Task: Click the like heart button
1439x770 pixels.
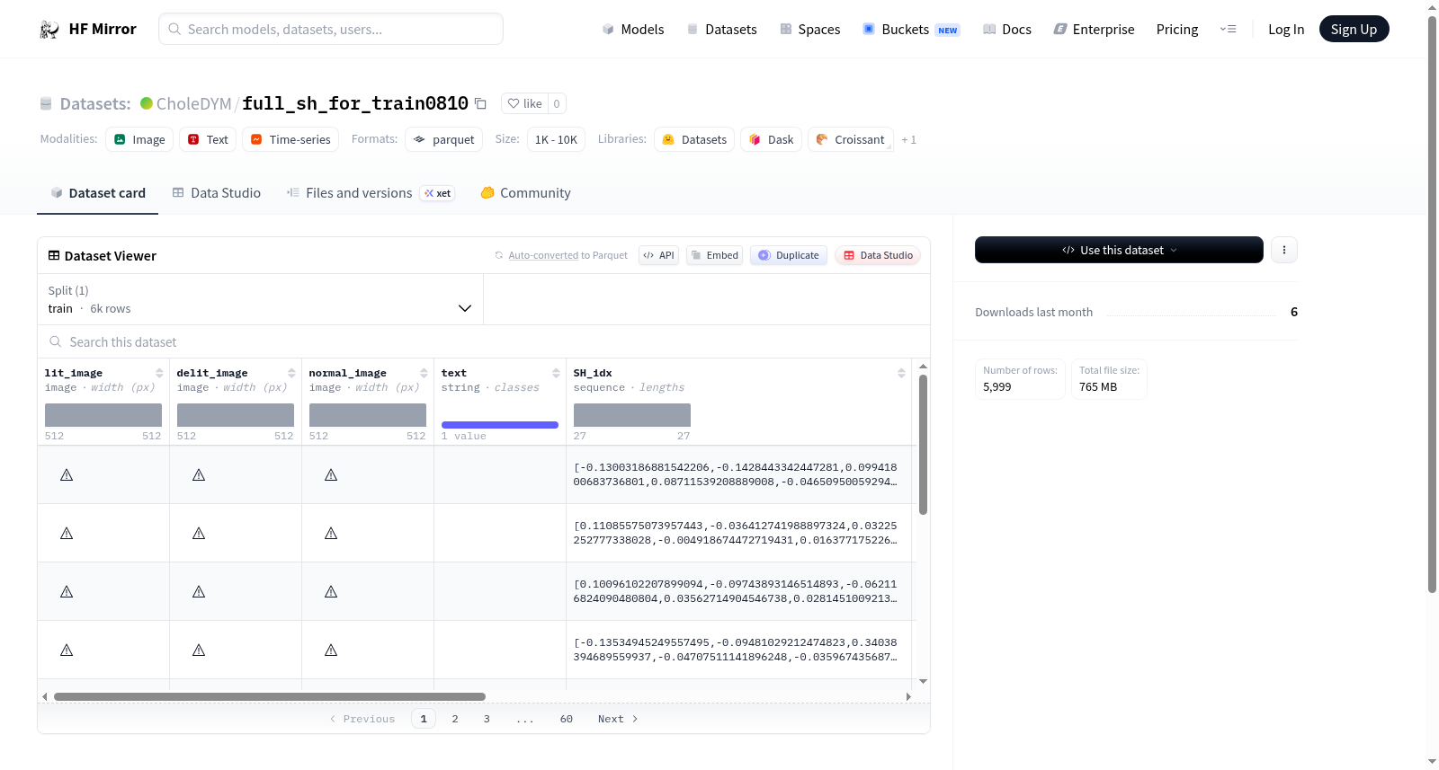Action: [524, 103]
